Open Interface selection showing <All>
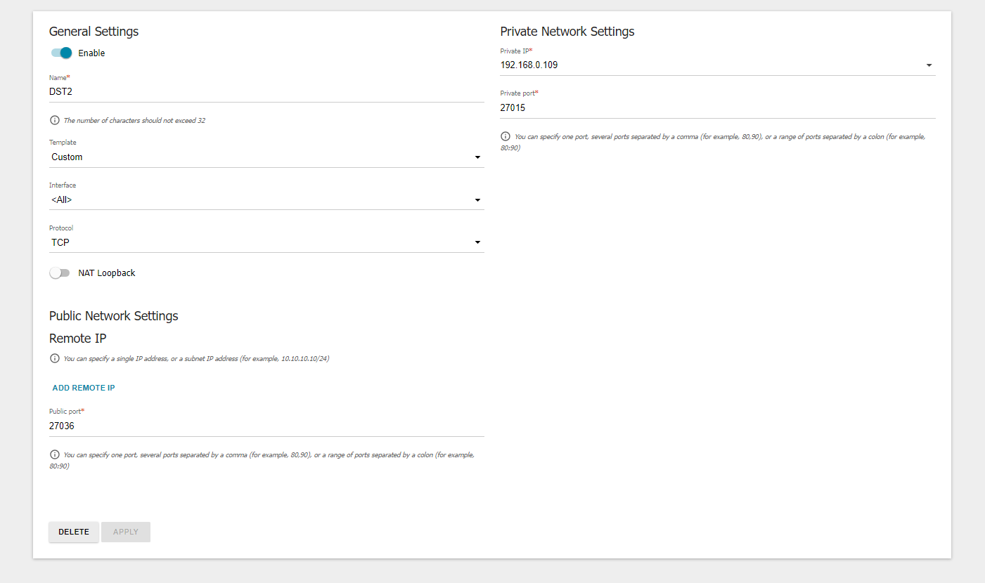 [260, 200]
